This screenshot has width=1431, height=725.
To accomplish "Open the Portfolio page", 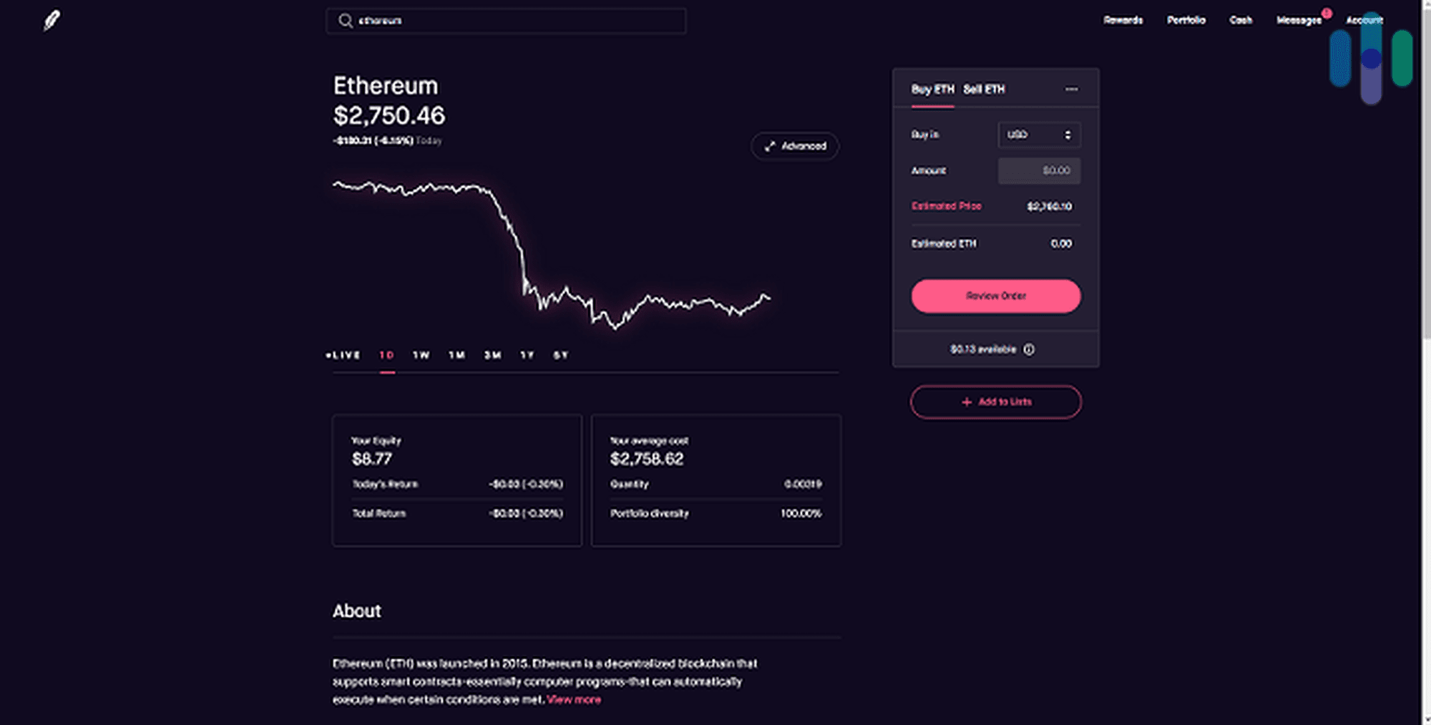I will click(x=1186, y=21).
